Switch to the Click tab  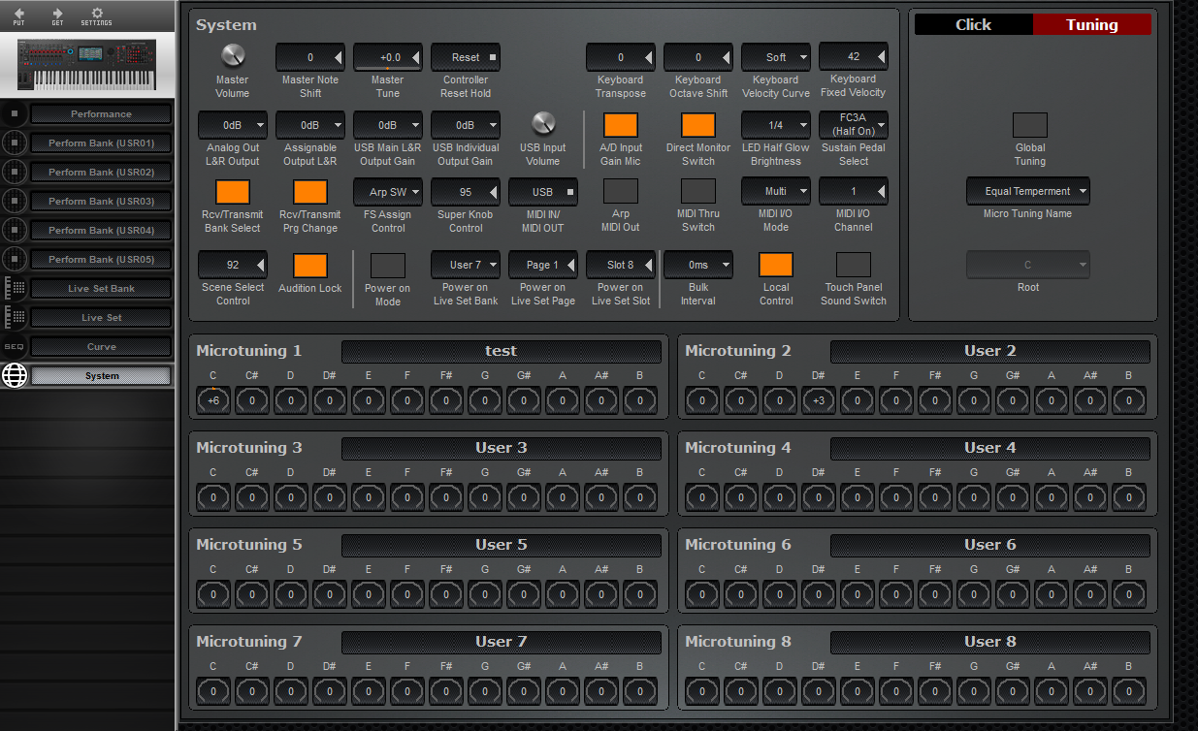973,24
